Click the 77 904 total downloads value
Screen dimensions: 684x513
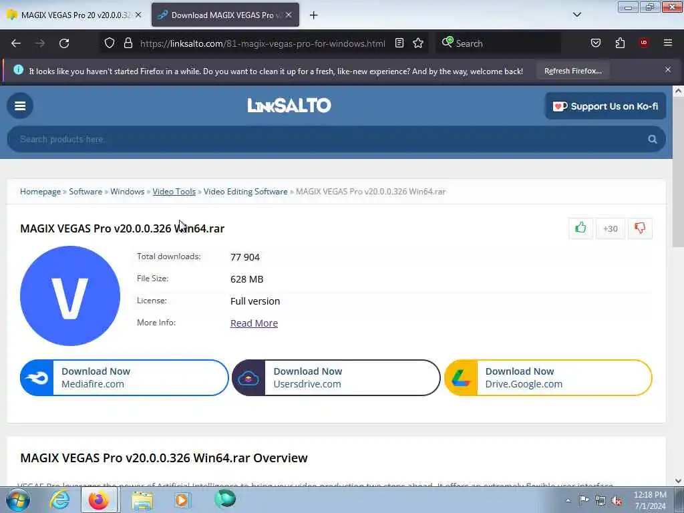245,257
